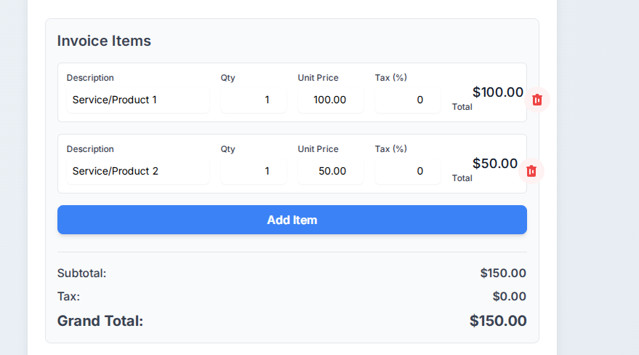Viewport: 639px width, 355px height.
Task: Click the Invoice Items heading
Action: [104, 41]
